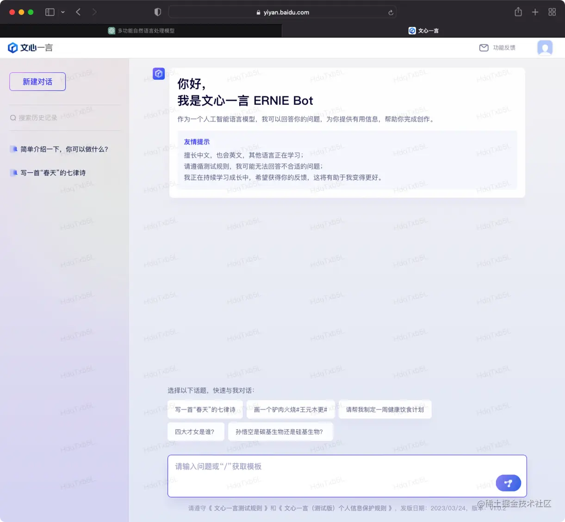Click the 文心一言 tab favicon

point(412,31)
